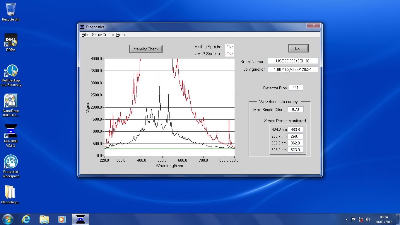Viewport: 400px width, 225px height.
Task: Select the ND-1000 V3.8.1 desktop shortcut
Action: click(11, 136)
